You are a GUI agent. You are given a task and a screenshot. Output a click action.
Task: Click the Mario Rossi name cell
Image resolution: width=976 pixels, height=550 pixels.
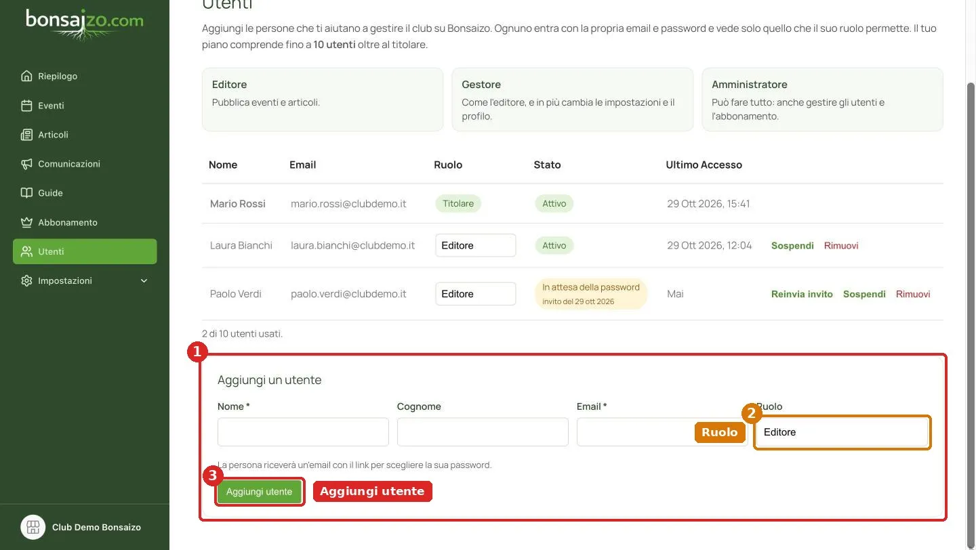(238, 204)
